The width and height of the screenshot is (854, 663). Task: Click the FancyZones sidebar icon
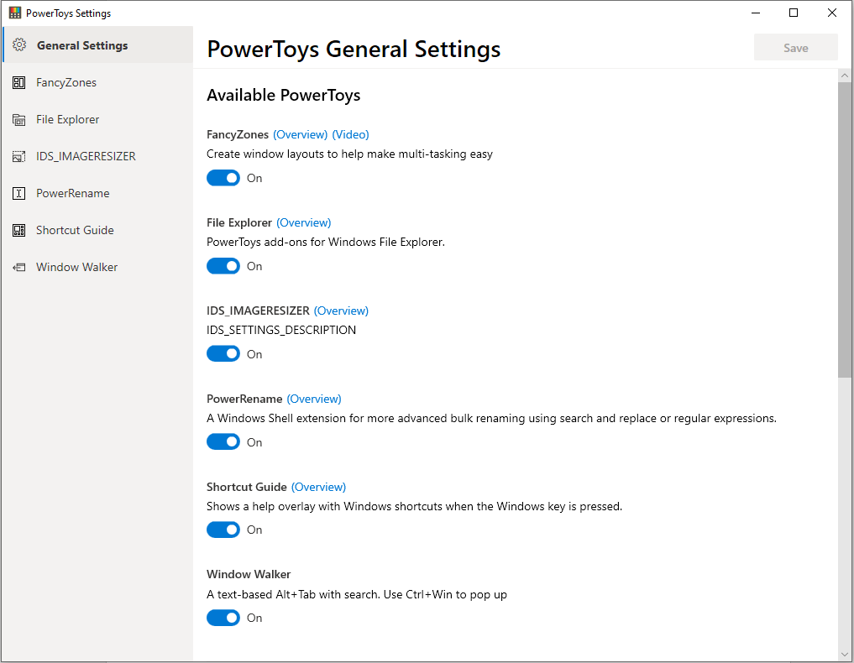[x=19, y=82]
